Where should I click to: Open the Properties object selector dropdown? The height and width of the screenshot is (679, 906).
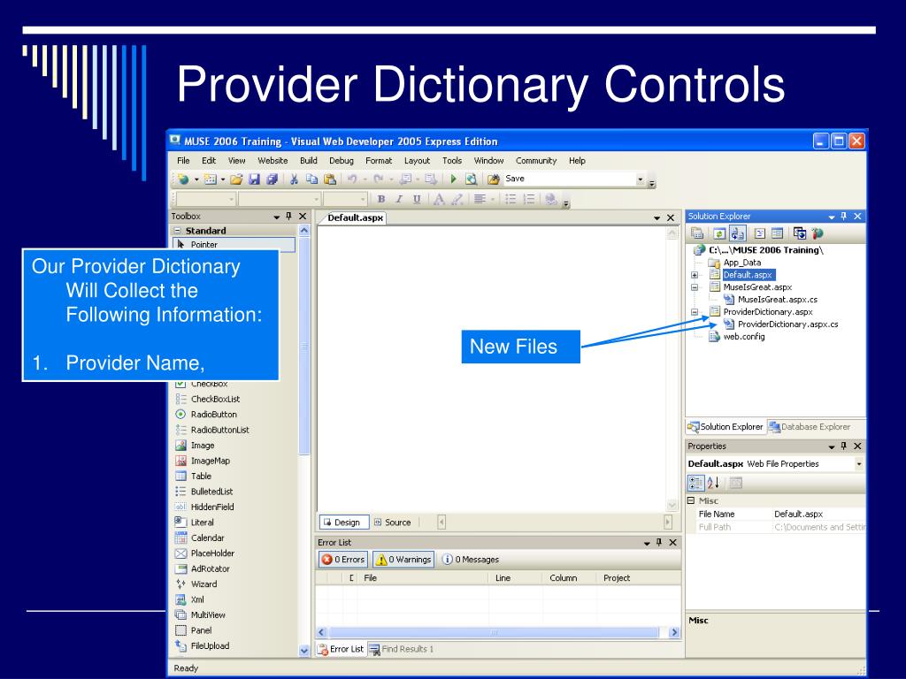click(x=859, y=463)
